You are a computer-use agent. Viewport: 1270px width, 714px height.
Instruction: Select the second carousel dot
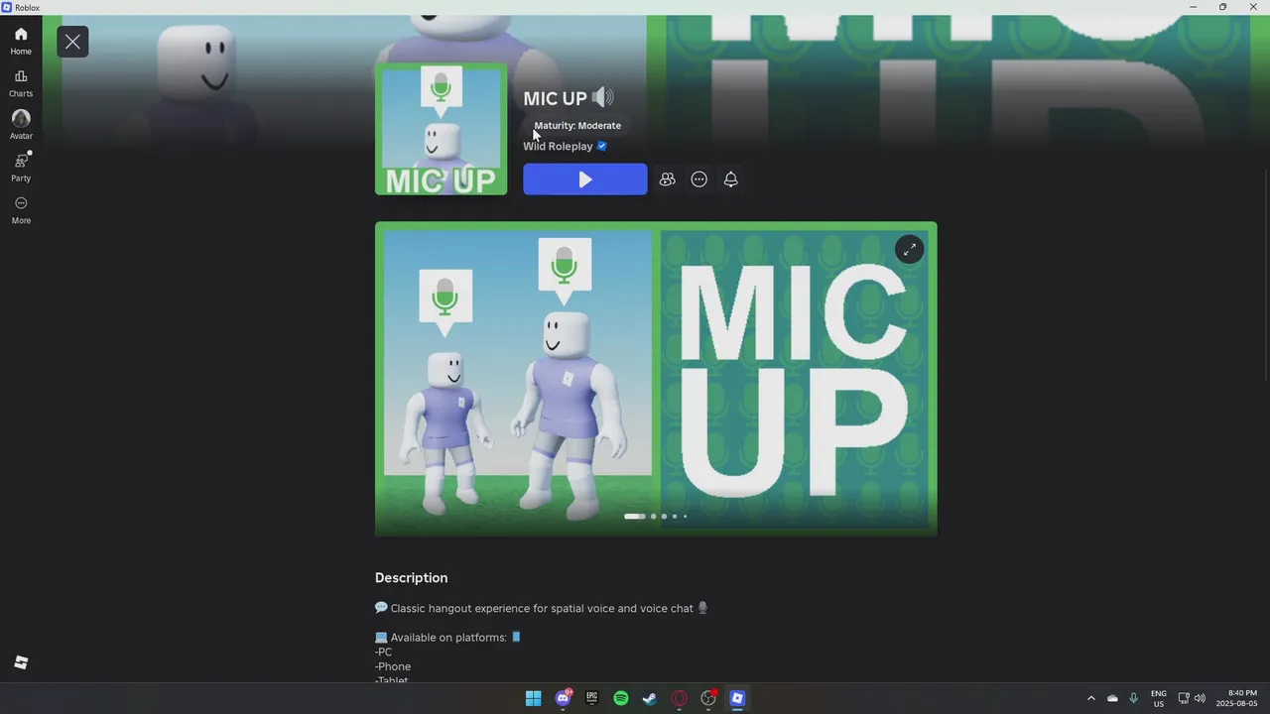653,516
